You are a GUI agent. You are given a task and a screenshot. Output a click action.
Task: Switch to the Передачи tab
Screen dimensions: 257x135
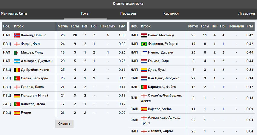click(x=128, y=14)
